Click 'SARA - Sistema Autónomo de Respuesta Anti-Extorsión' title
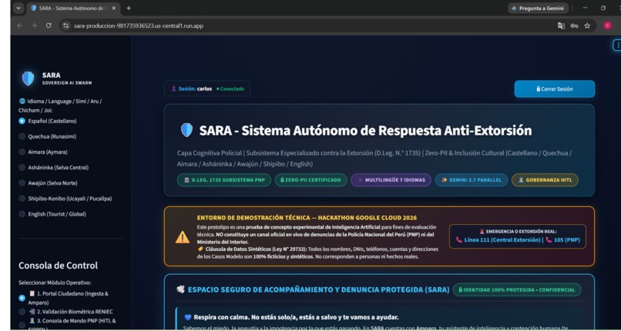This screenshot has width=621, height=331. [x=365, y=131]
